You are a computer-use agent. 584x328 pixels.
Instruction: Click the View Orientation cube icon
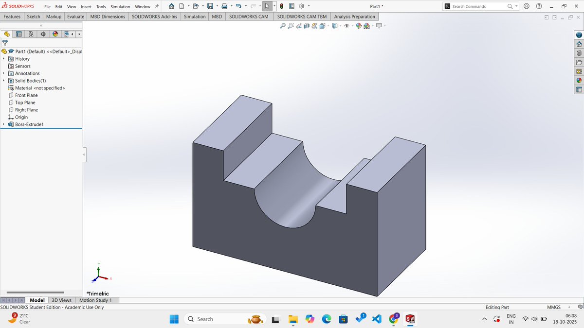point(322,26)
